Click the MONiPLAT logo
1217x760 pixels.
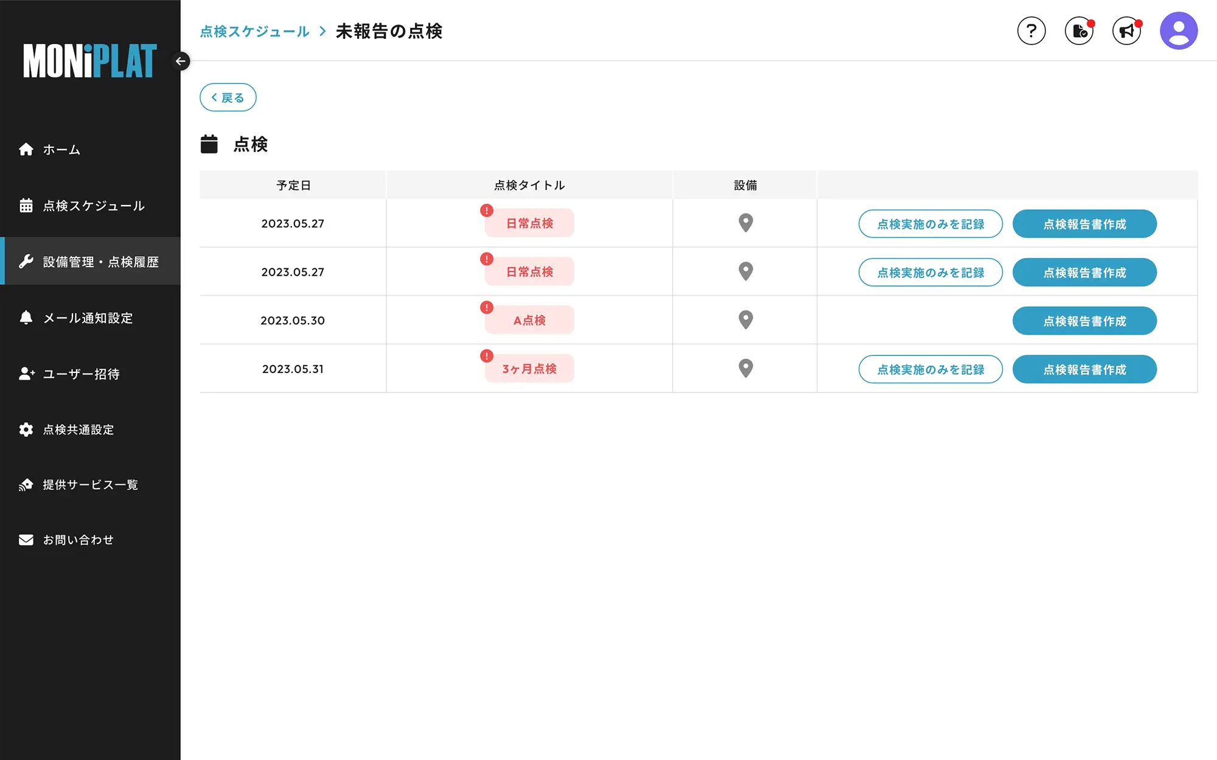(89, 61)
